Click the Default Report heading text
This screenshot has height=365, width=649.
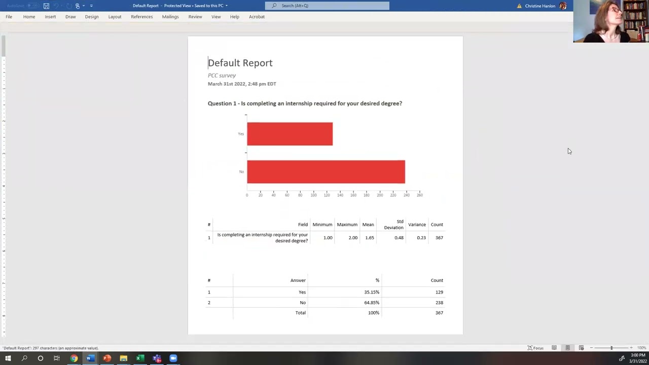point(240,63)
